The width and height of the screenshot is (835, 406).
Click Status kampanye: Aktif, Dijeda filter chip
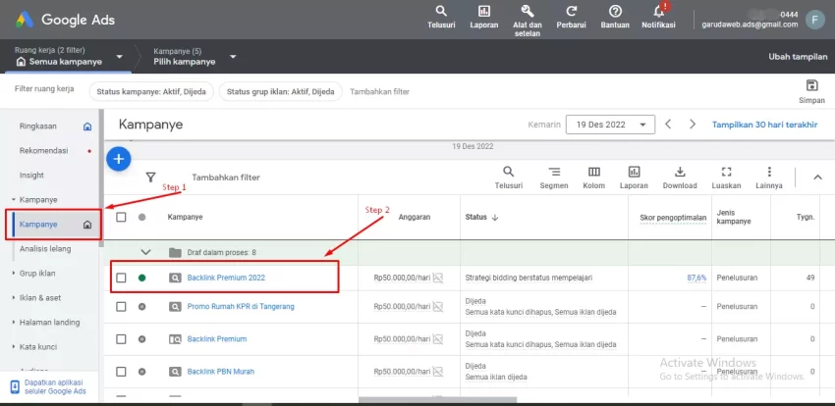pyautogui.click(x=151, y=91)
